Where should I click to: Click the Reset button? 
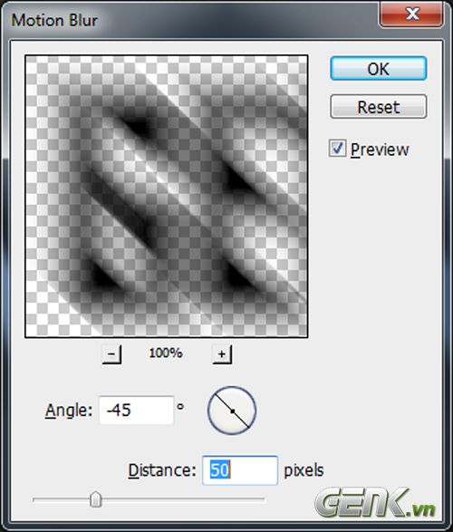point(379,107)
